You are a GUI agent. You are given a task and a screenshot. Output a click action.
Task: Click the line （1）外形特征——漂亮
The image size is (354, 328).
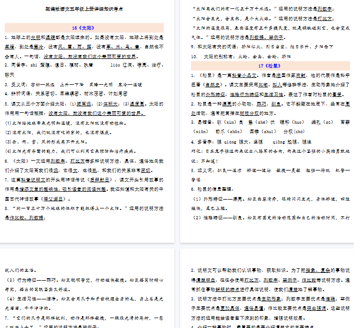click(270, 199)
